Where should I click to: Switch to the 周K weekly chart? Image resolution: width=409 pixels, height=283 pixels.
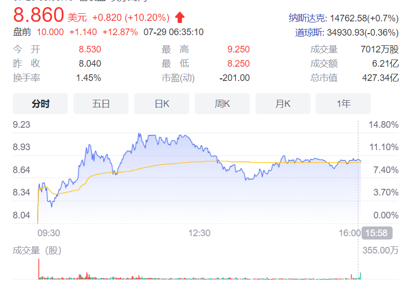222,104
